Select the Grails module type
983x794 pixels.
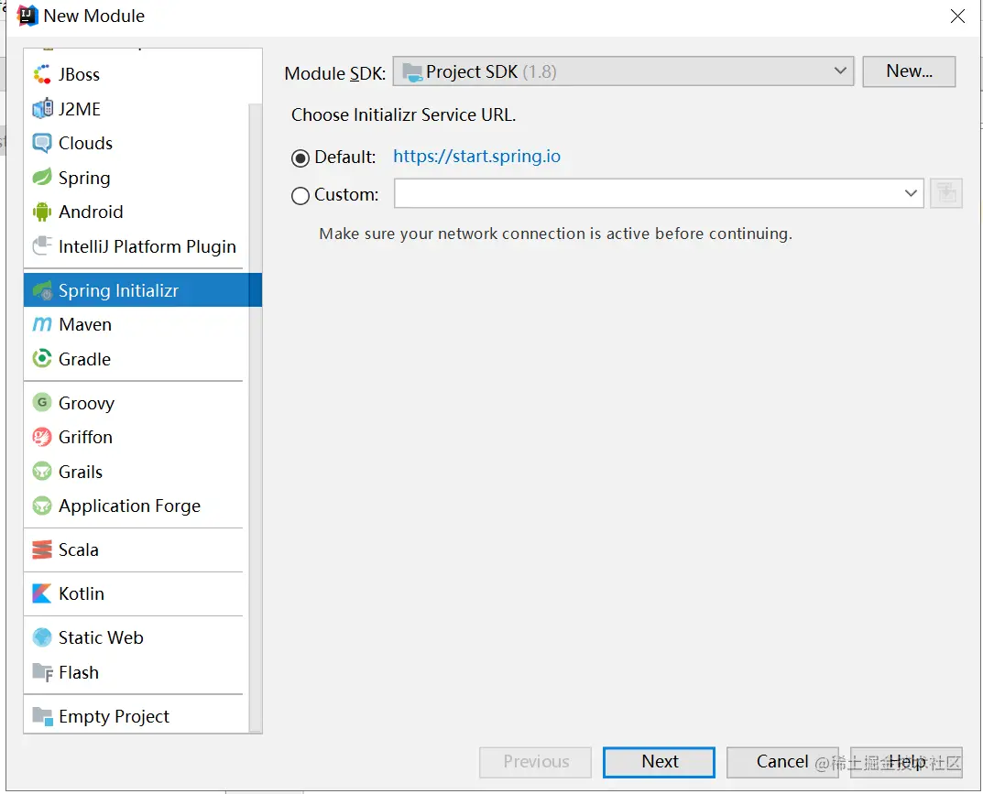pos(136,472)
